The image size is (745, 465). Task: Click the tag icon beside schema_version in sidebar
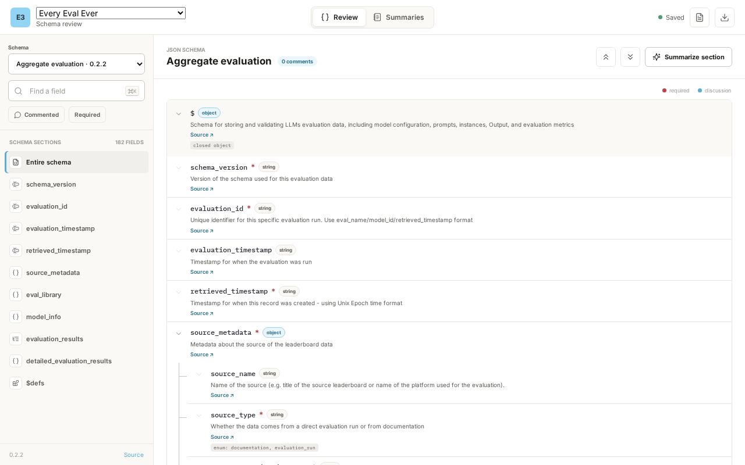(x=16, y=184)
